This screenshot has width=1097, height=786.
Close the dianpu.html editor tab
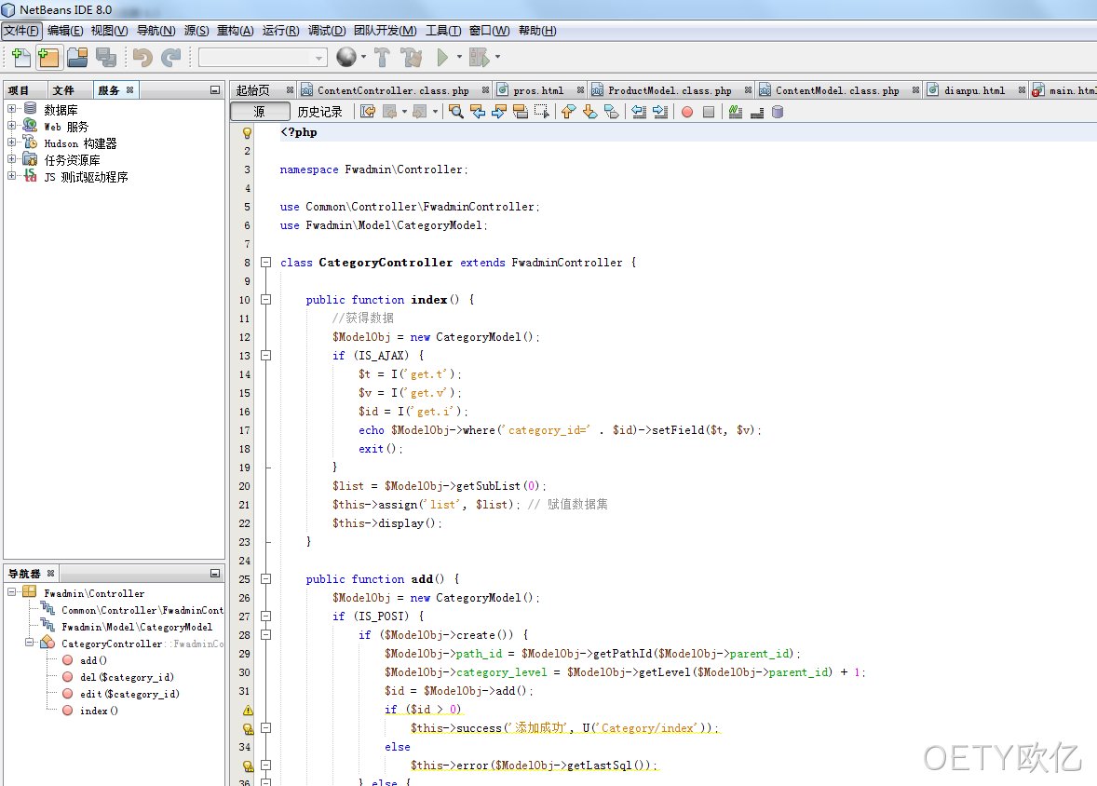[x=1023, y=90]
